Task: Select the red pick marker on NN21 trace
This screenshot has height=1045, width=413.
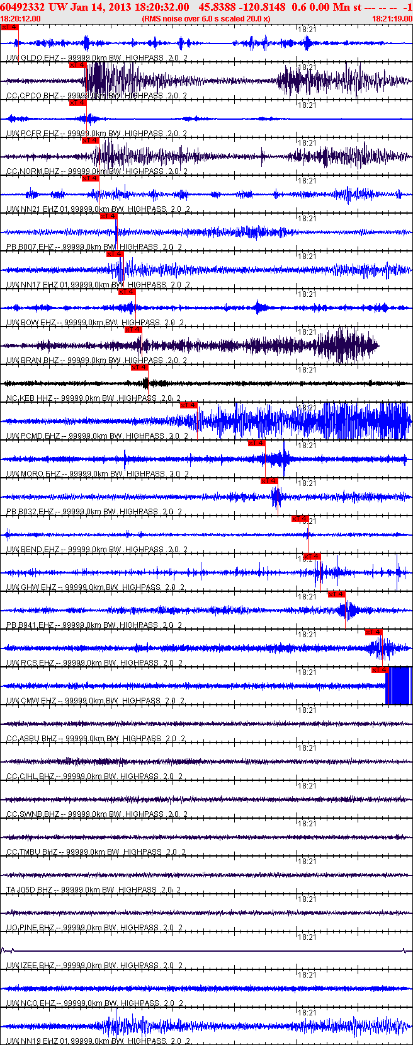Action: point(90,178)
